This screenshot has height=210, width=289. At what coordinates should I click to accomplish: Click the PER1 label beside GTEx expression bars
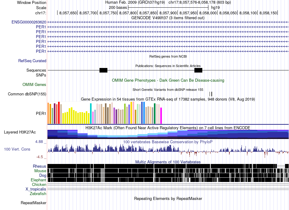(x=41, y=113)
